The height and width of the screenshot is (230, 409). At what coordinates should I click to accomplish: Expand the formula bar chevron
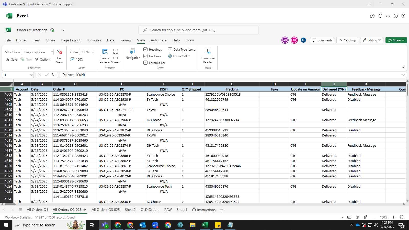[x=403, y=75]
